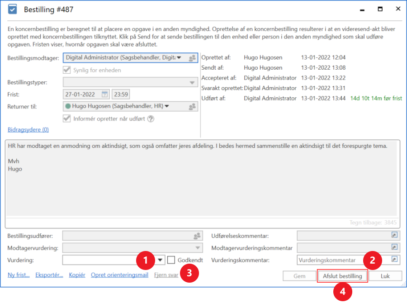Open the Vurdering dropdown
Screen dimensions: 407x303
161,260
